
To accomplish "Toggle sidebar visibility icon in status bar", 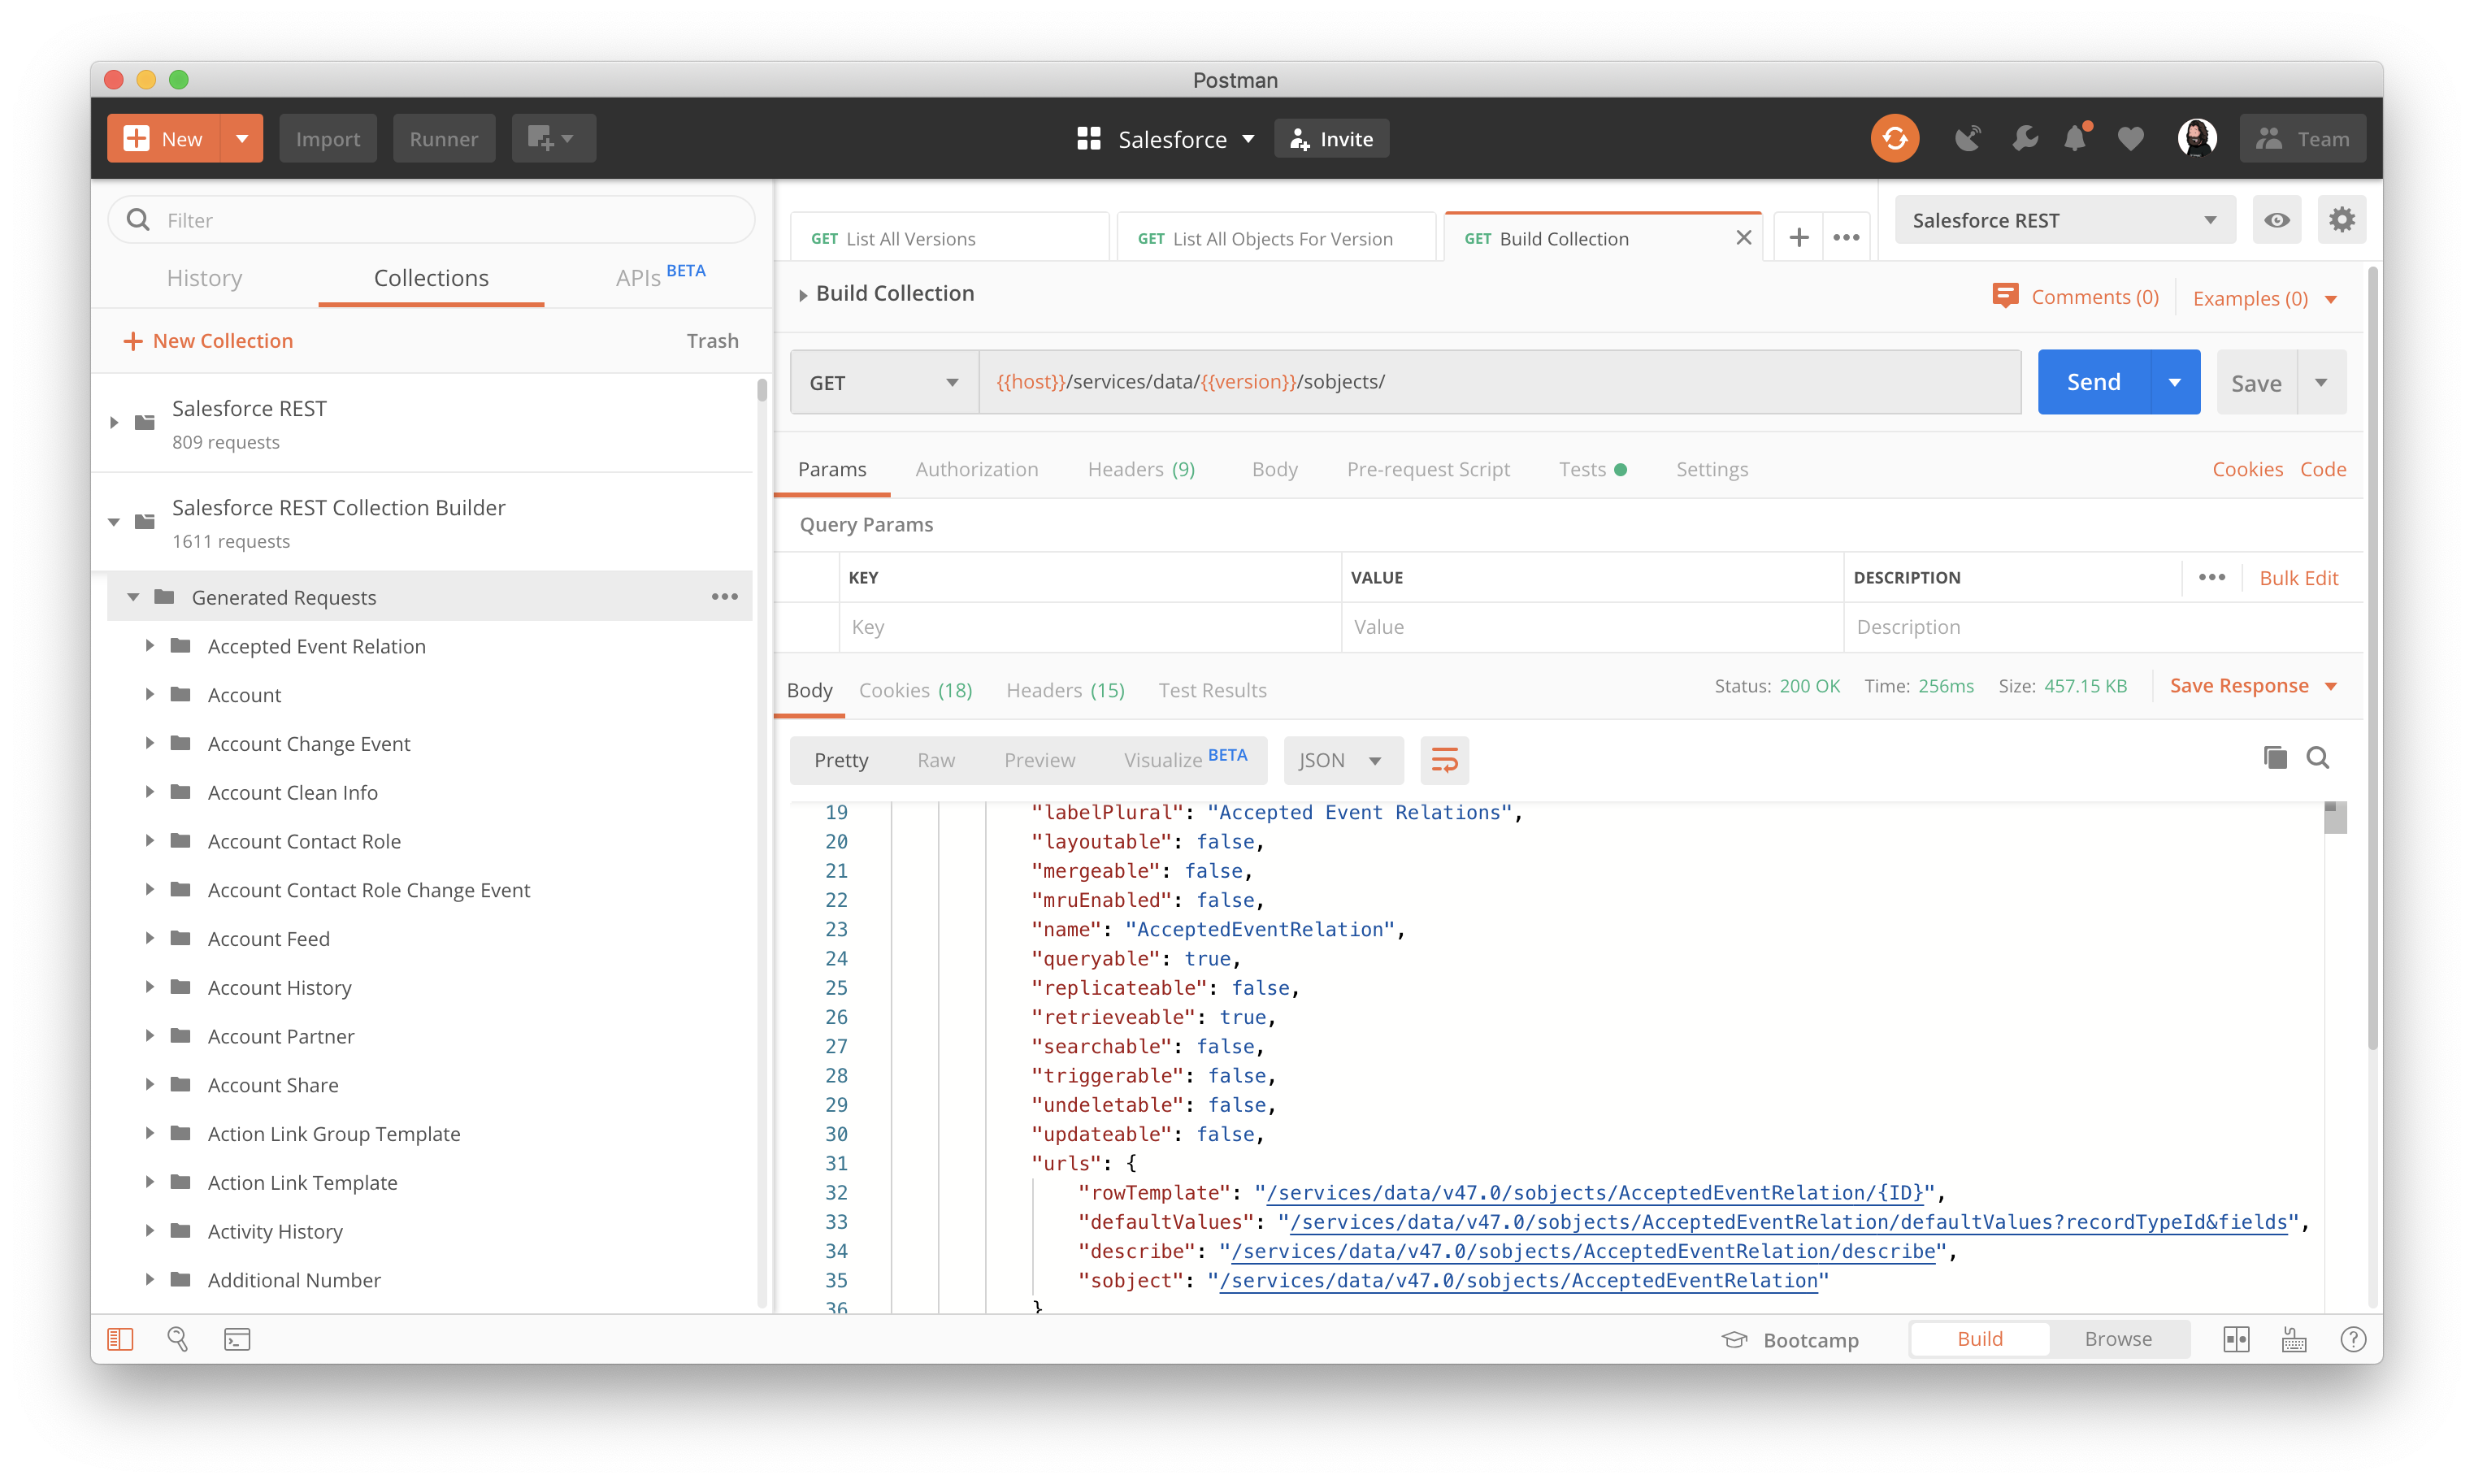I will 120,1339.
